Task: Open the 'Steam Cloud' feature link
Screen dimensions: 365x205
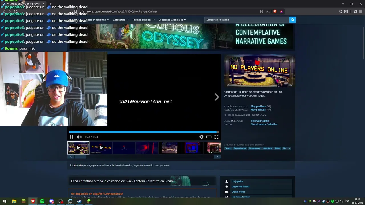Action: coord(238,192)
